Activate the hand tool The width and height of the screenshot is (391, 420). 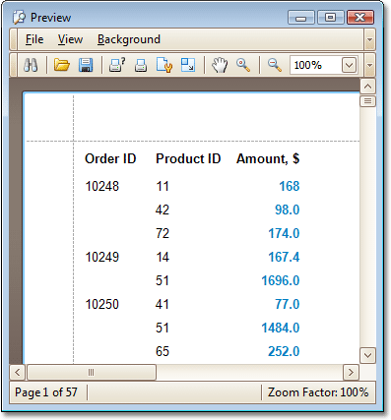coord(220,65)
